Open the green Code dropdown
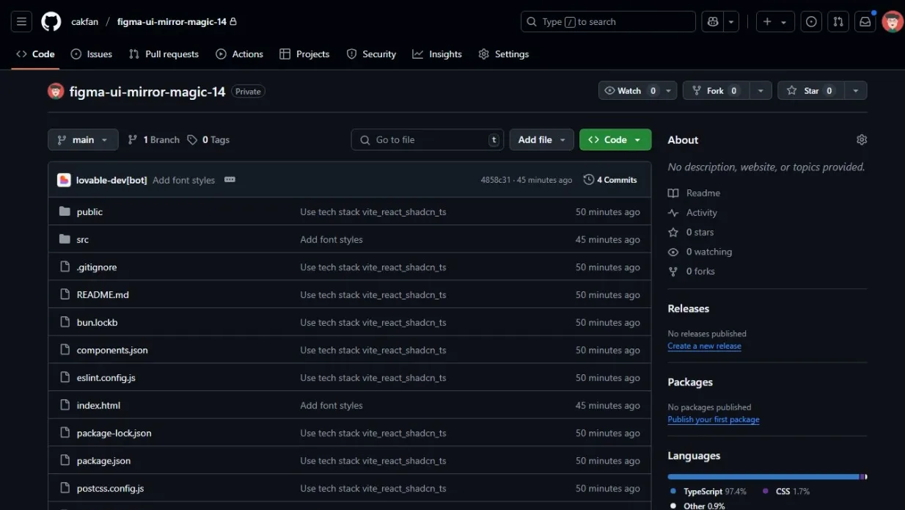 point(615,139)
